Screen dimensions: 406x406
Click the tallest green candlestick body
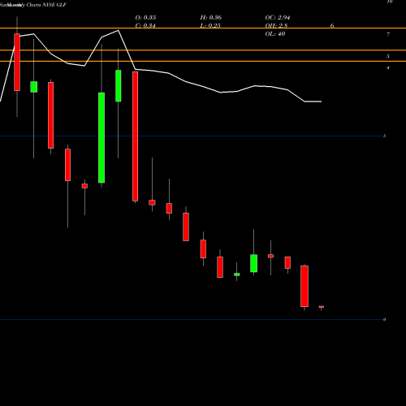[101, 138]
